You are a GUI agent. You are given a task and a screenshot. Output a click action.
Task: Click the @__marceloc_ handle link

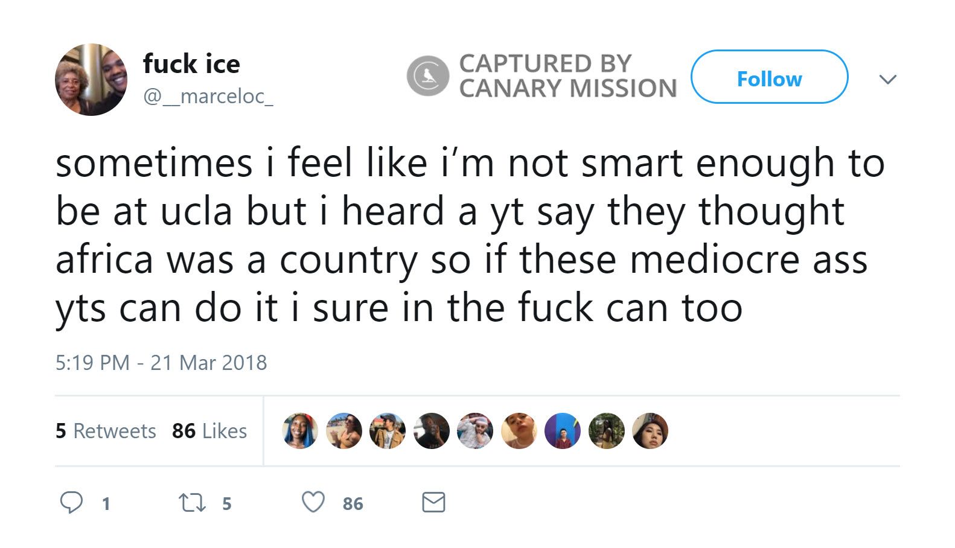click(208, 96)
